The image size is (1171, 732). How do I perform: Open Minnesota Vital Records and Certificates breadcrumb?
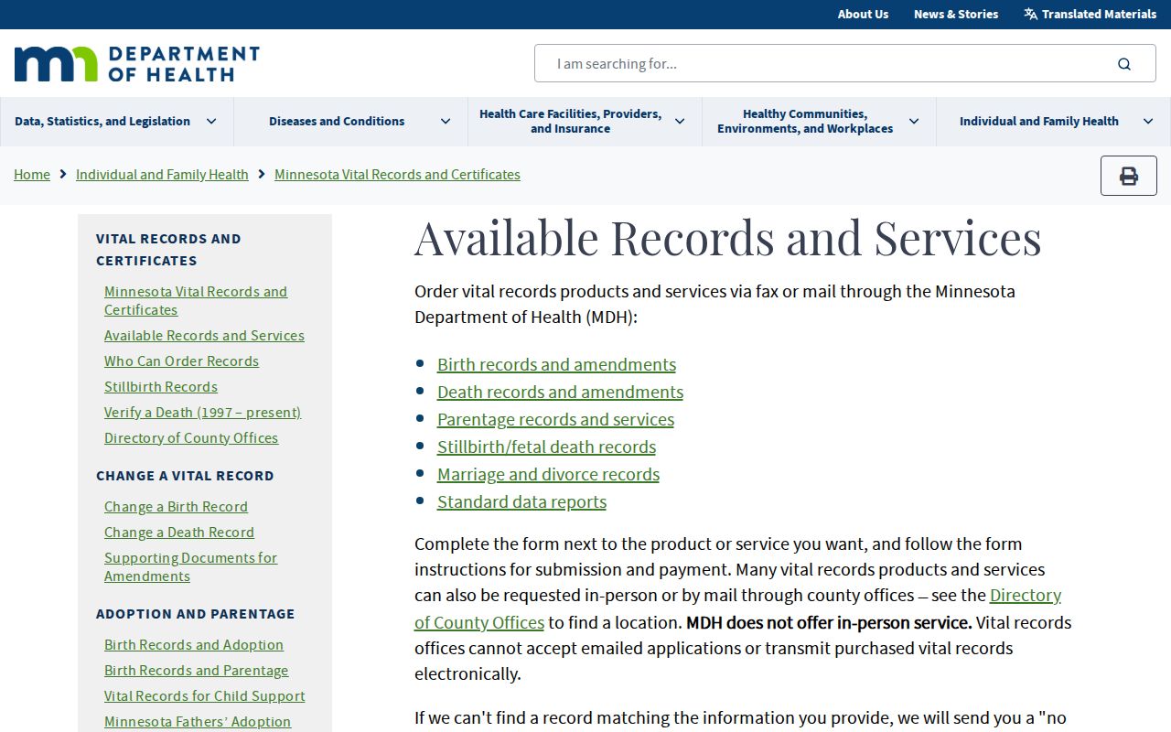[x=397, y=175]
